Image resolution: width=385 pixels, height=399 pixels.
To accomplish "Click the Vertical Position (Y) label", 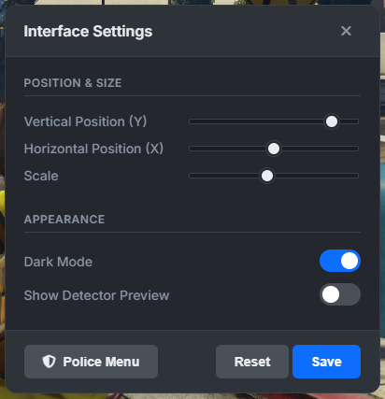I will pos(85,121).
